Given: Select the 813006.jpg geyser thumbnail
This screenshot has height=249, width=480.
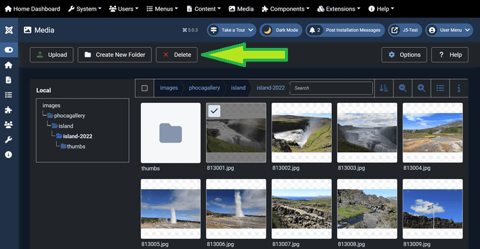Looking at the screenshot, I should point(236,209).
